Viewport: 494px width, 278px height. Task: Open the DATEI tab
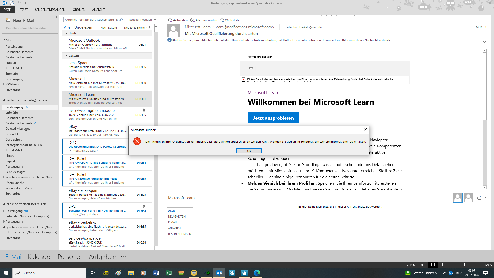pyautogui.click(x=7, y=10)
